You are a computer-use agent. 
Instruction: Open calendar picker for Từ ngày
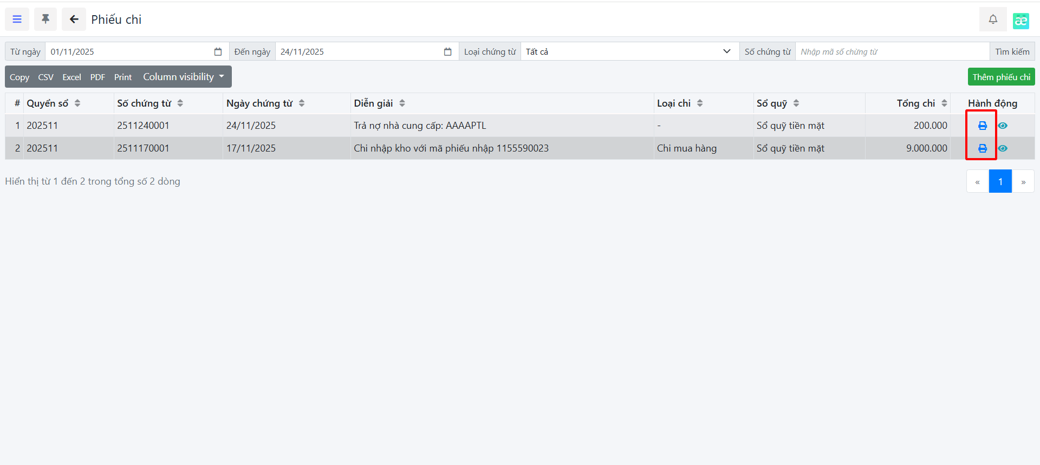coord(218,52)
